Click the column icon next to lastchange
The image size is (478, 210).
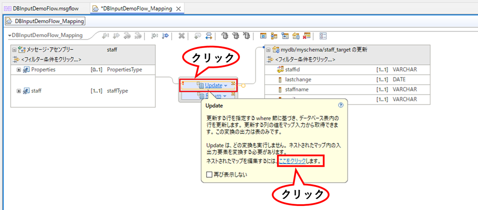coord(280,79)
